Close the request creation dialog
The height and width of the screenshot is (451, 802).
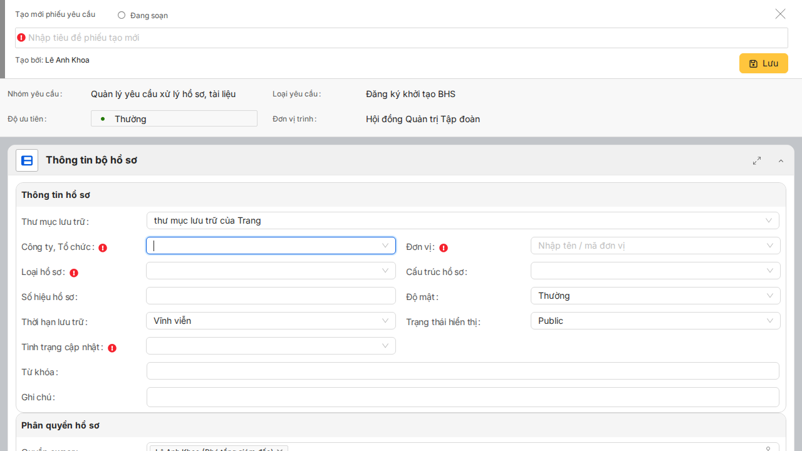pos(780,14)
